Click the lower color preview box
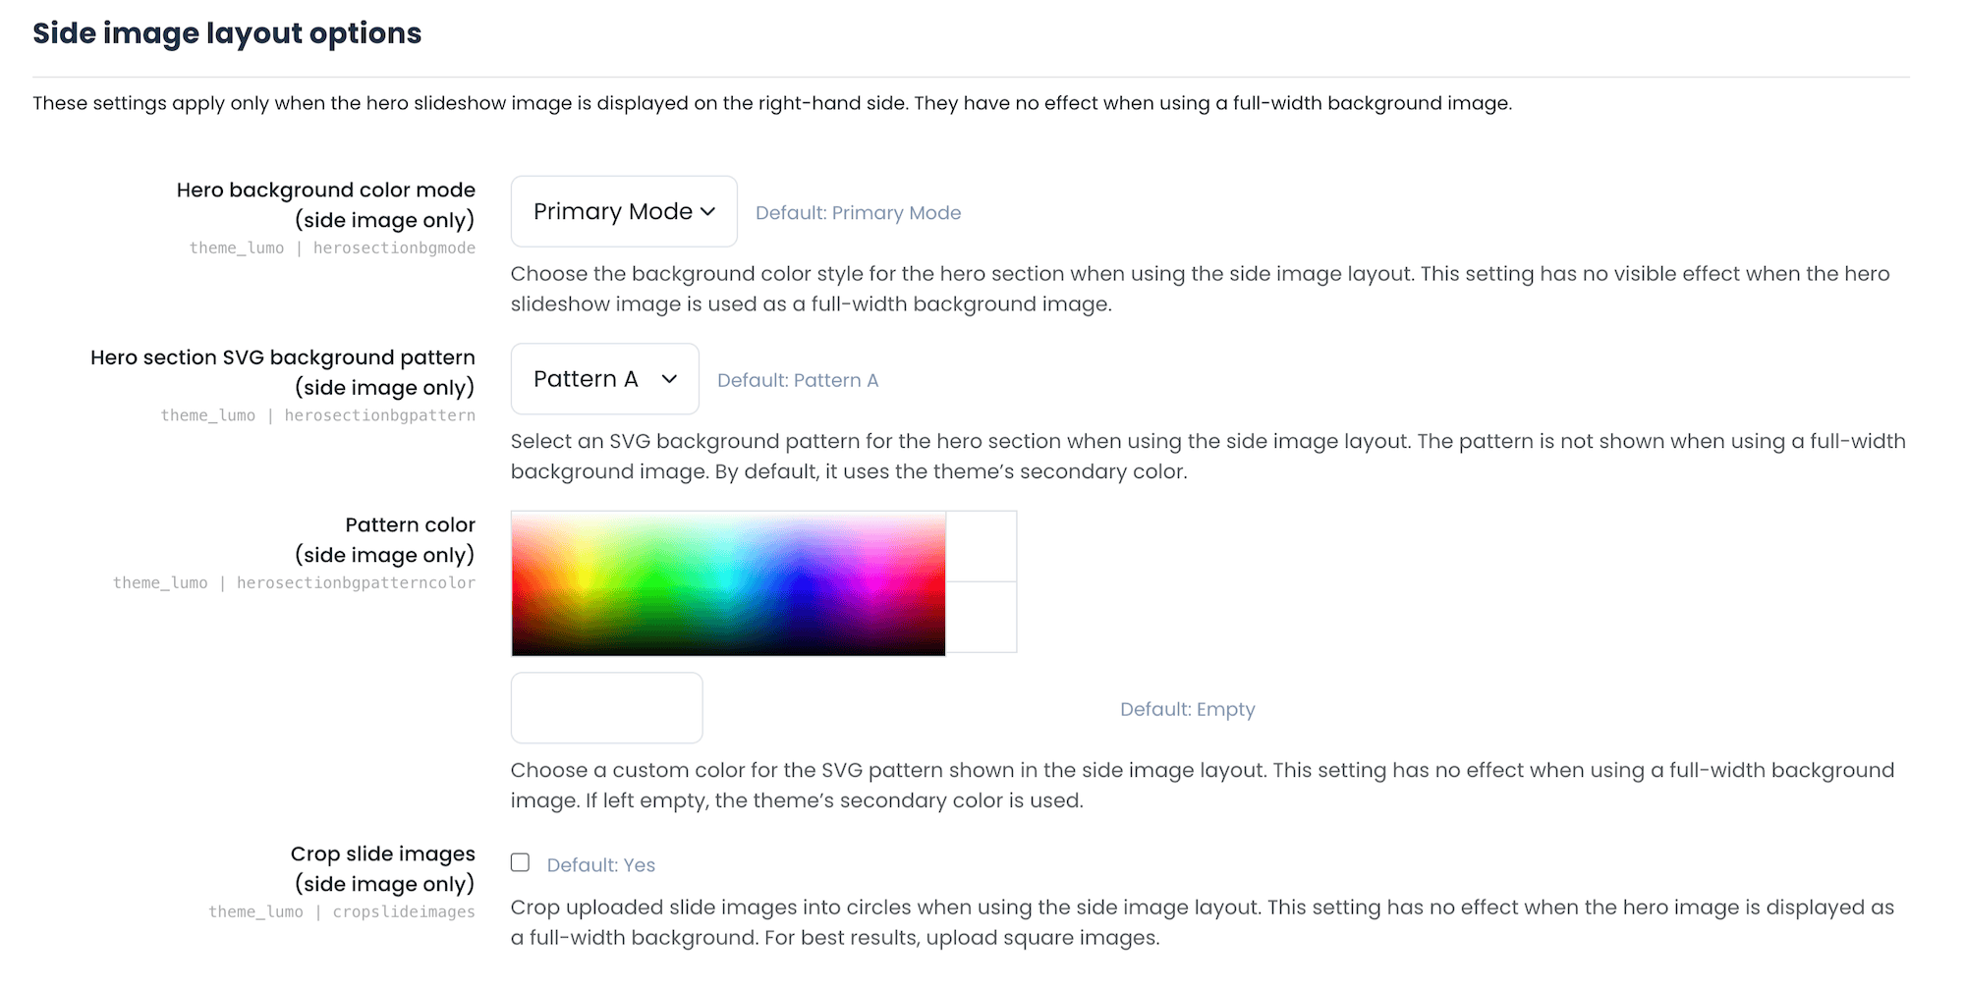1965x988 pixels. point(981,617)
